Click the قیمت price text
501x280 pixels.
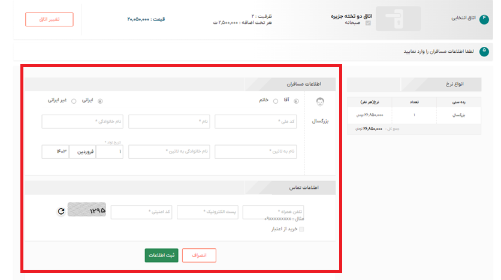[x=146, y=20]
